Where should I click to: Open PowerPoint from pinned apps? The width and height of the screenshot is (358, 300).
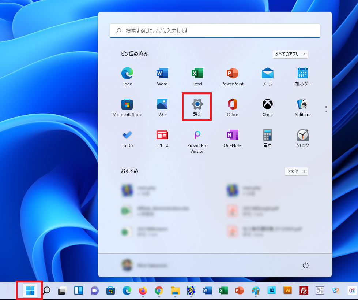pos(233,77)
